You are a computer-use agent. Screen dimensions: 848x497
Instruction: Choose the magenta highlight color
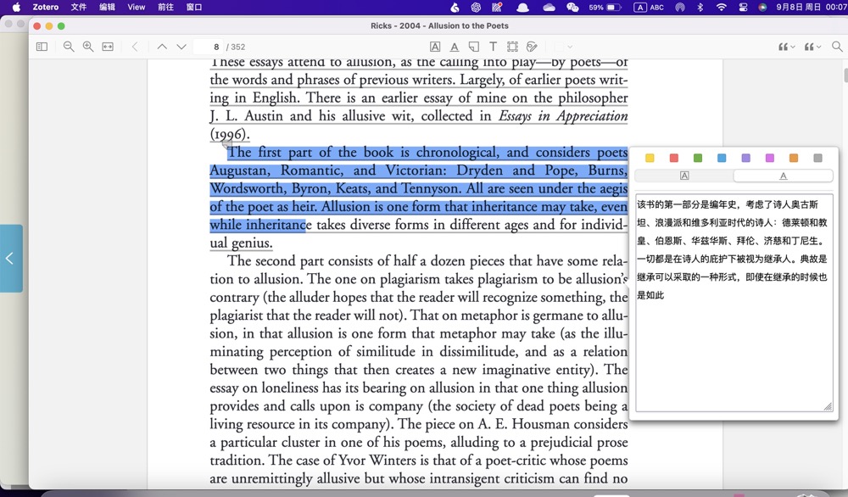click(x=770, y=158)
